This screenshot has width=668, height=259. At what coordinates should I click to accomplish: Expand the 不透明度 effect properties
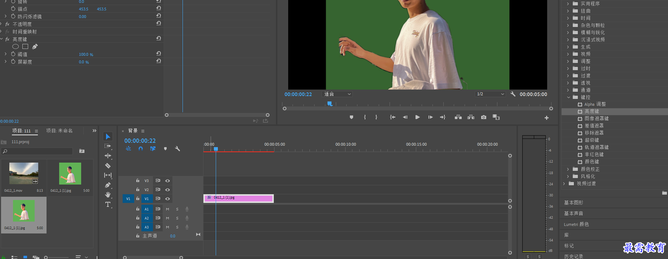pyautogui.click(x=1, y=24)
